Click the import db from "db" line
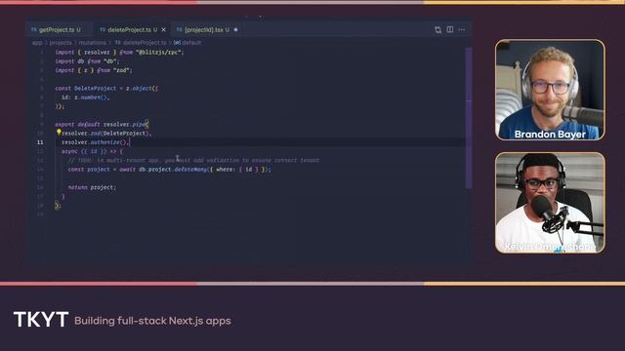This screenshot has width=625, height=351. [87, 61]
